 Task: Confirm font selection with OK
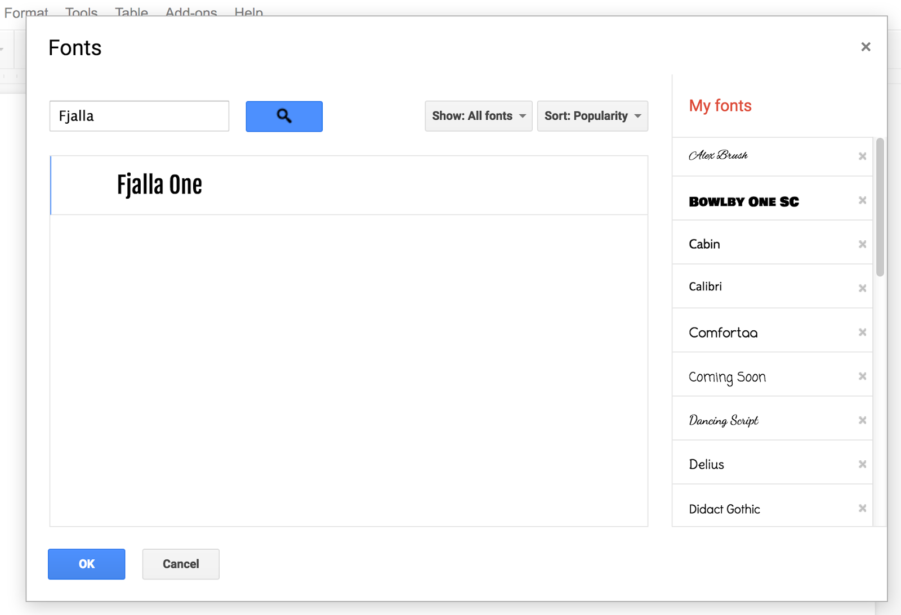pos(86,564)
